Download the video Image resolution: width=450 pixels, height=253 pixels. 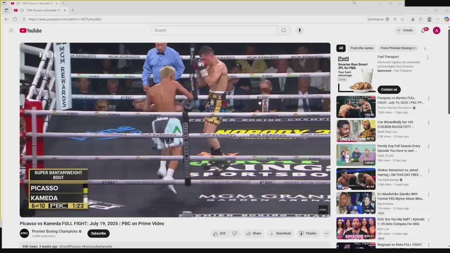click(280, 233)
